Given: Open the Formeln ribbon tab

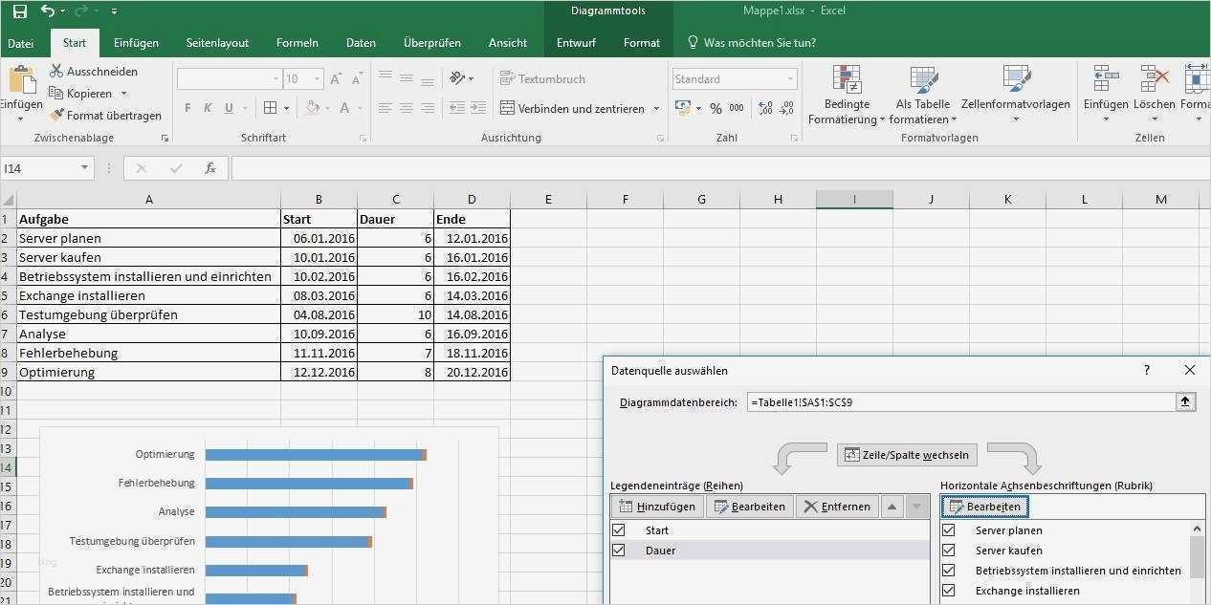Looking at the screenshot, I should point(297,42).
